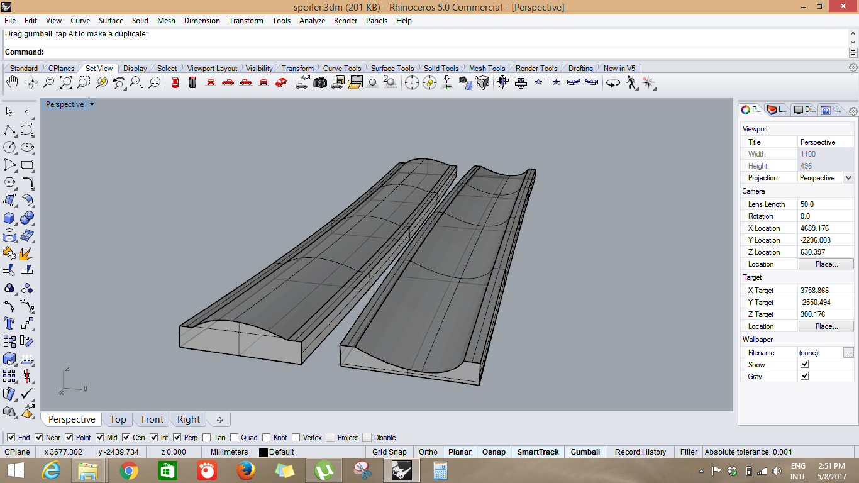Select the blue Box solid tool
The width and height of the screenshot is (859, 483).
coord(9,218)
